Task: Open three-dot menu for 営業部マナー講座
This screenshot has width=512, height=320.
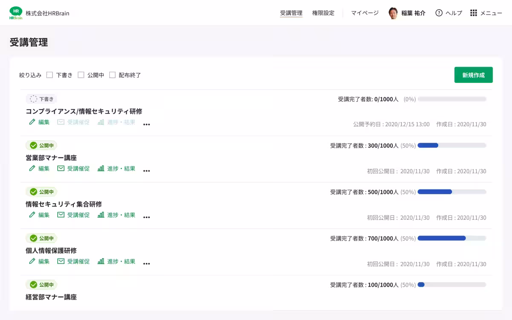Action: click(x=147, y=171)
